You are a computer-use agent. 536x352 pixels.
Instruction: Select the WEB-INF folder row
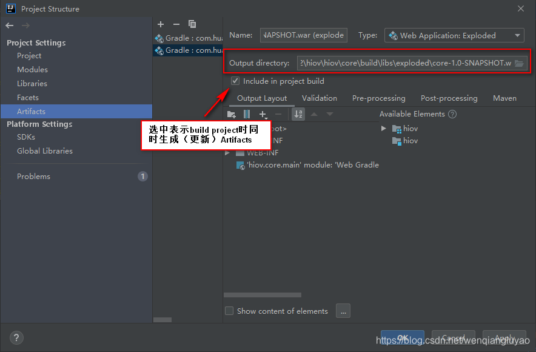(x=263, y=152)
